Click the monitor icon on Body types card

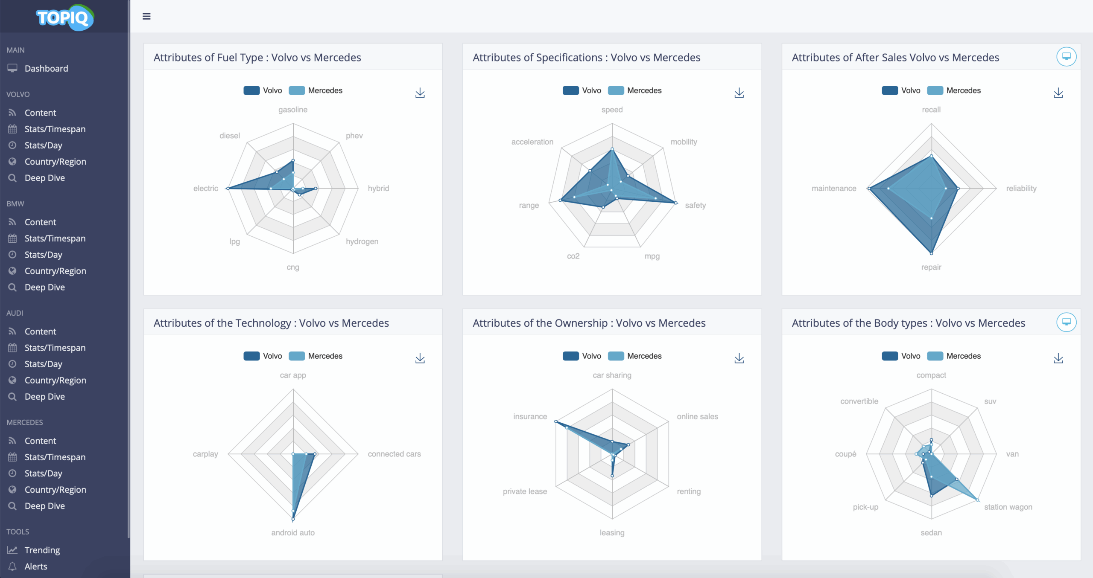coord(1066,322)
